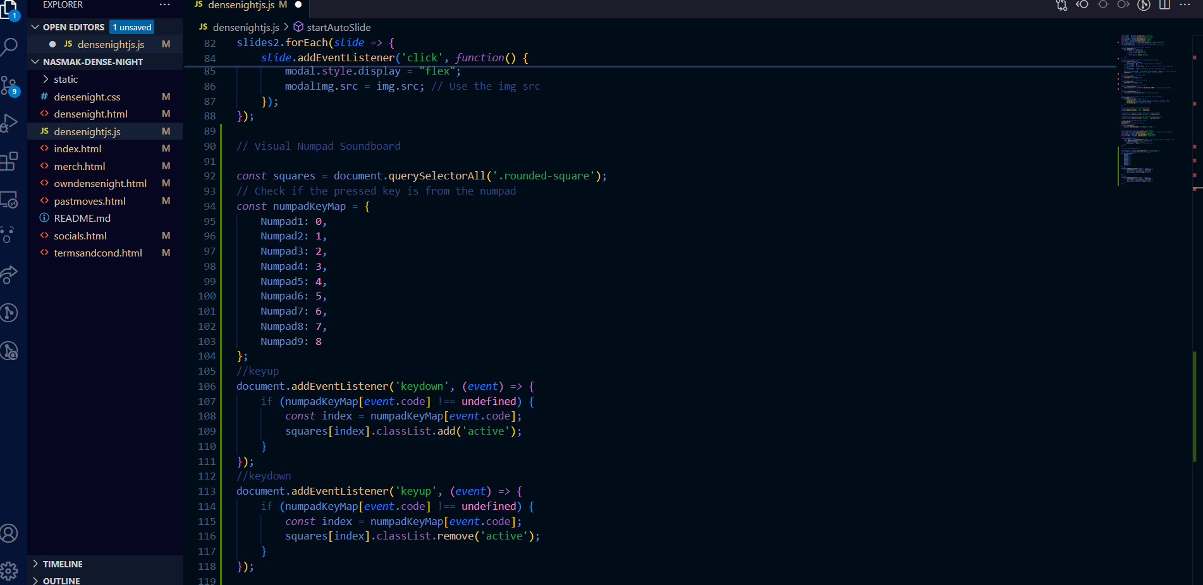Select the densenightjs.js editor tab

pos(241,5)
